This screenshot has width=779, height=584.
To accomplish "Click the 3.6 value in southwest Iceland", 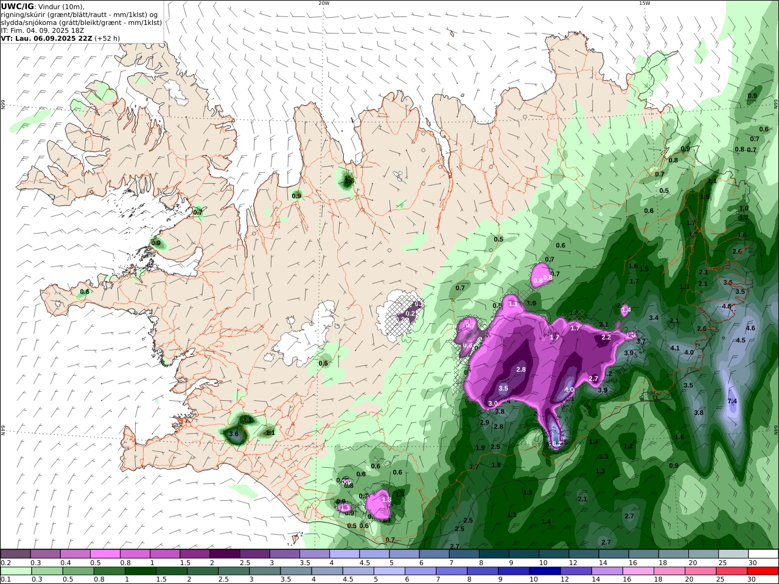I will (233, 434).
